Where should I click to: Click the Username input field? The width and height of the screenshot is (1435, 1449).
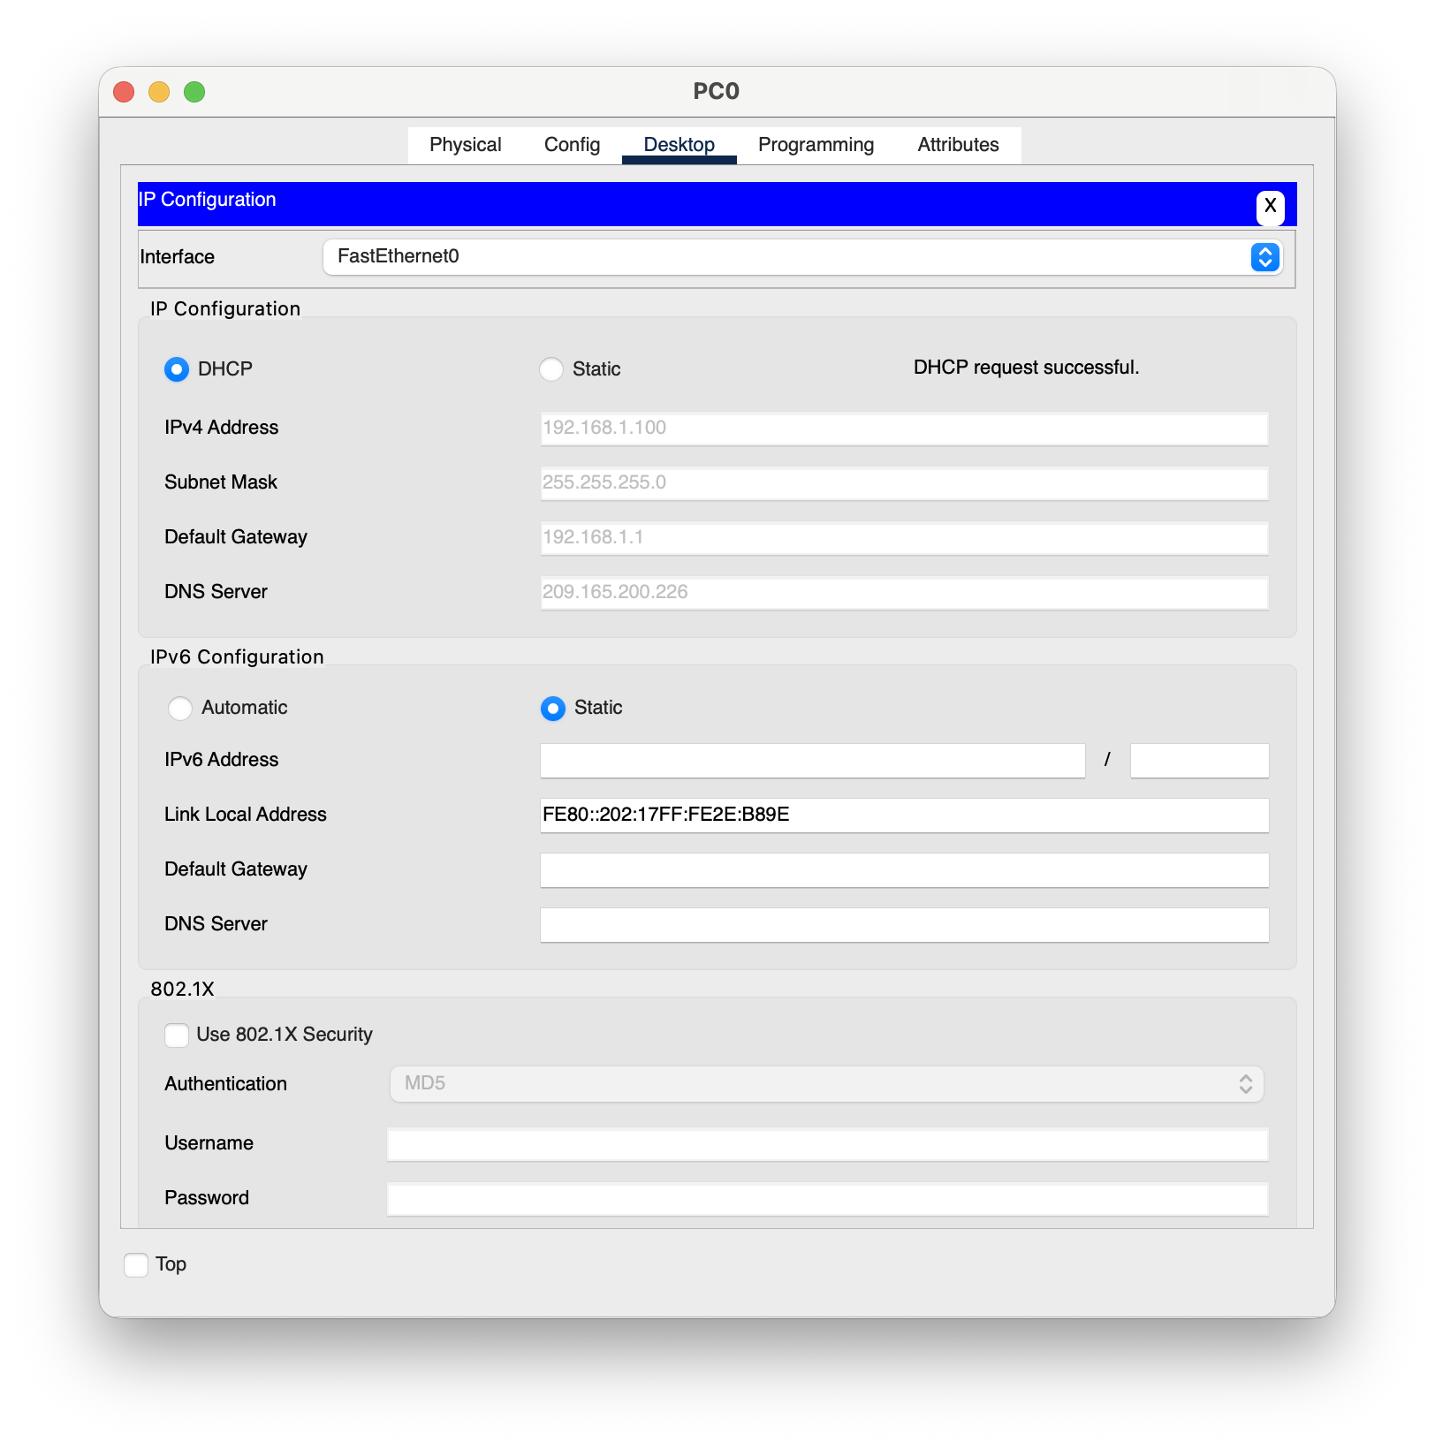pyautogui.click(x=827, y=1144)
